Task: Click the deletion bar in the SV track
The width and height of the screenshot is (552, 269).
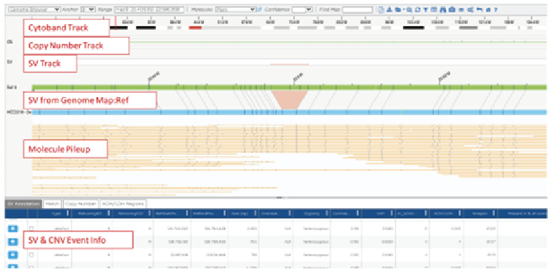Action: 289,65
